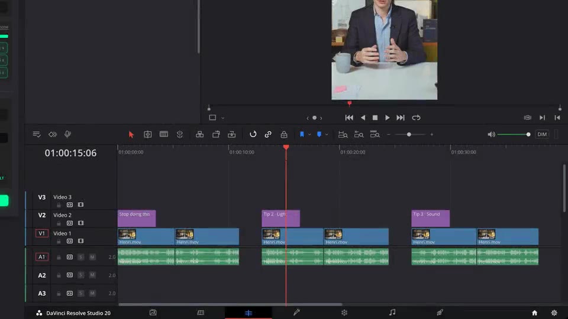Open the Cut page tab
This screenshot has width=568, height=319.
point(201,313)
